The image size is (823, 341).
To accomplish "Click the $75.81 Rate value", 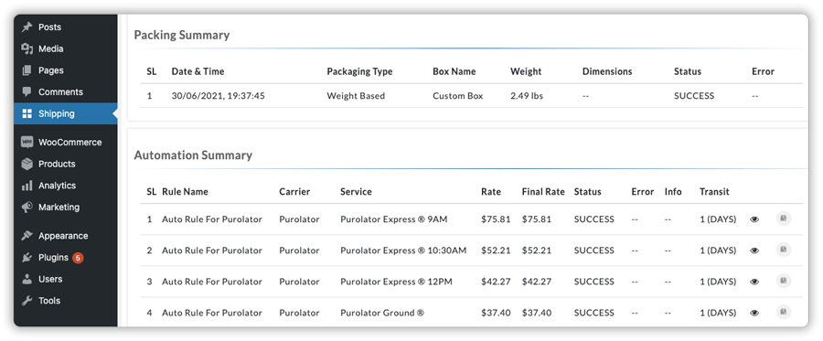I will 496,219.
